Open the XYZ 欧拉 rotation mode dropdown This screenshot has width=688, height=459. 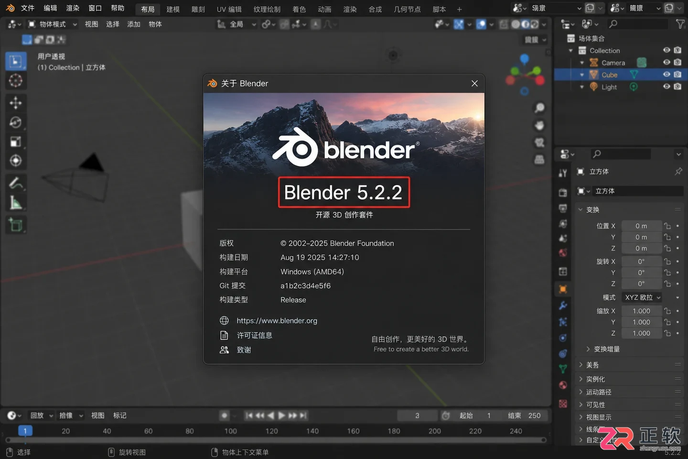pos(643,297)
